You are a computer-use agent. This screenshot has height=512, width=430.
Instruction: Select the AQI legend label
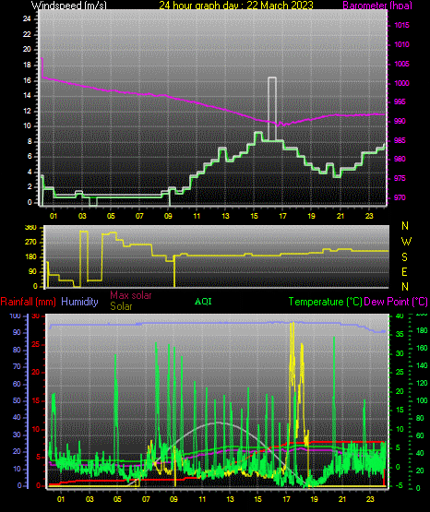203,302
